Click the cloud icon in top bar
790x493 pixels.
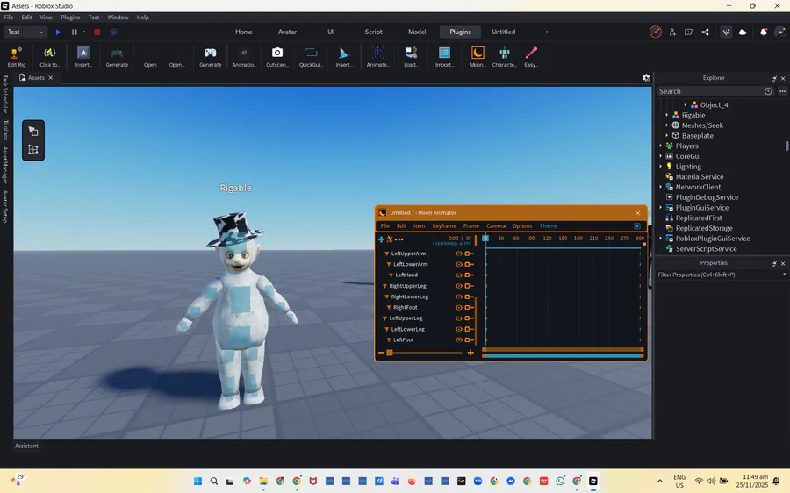click(x=743, y=32)
